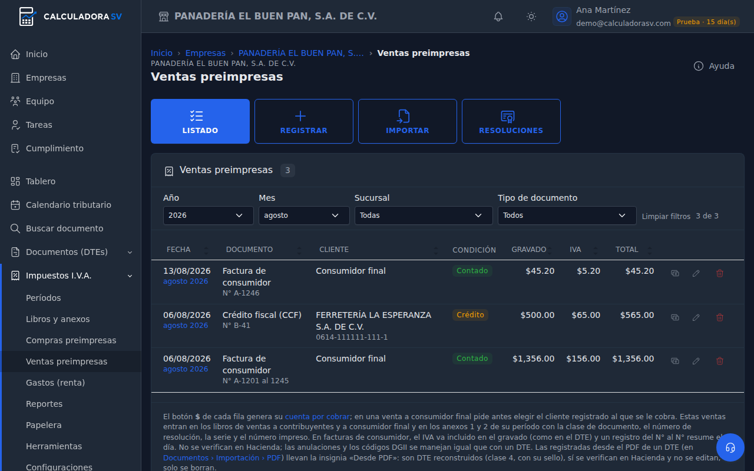Screen dimensions: 754x471
Task: Open Compras preimpresas in sidebar
Action: 71,340
